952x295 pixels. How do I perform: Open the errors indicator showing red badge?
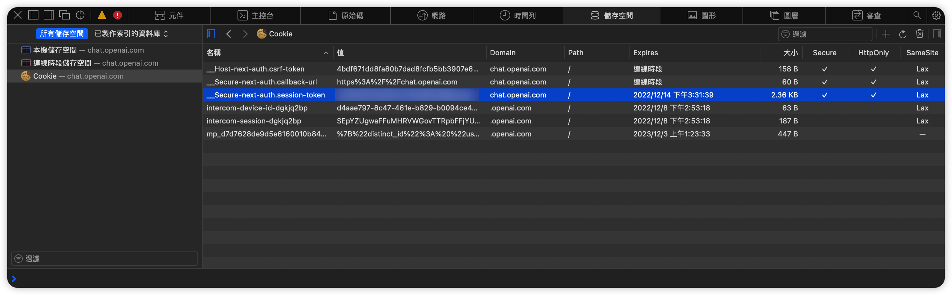coord(118,15)
